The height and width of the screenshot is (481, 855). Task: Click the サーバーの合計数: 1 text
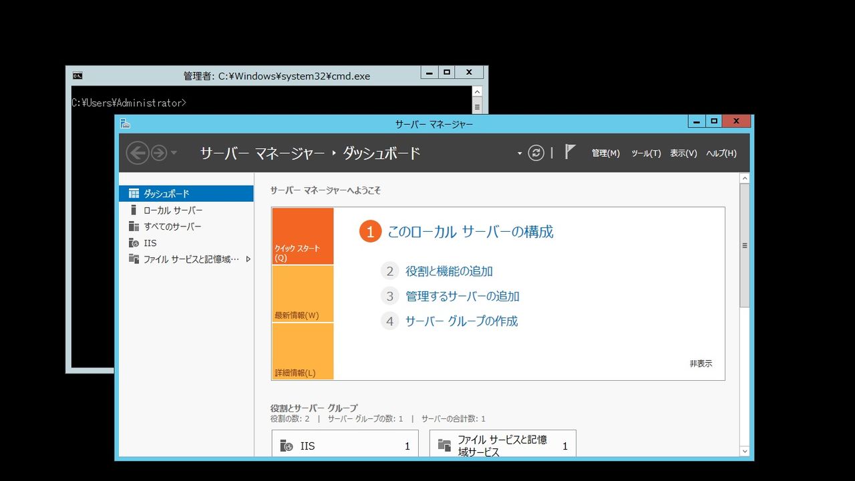[x=454, y=419]
